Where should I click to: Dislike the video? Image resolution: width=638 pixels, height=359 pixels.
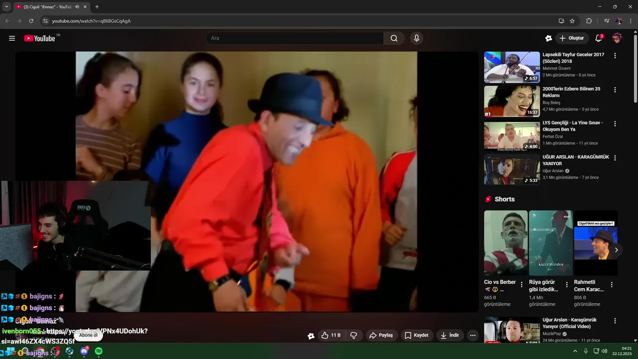(354, 336)
